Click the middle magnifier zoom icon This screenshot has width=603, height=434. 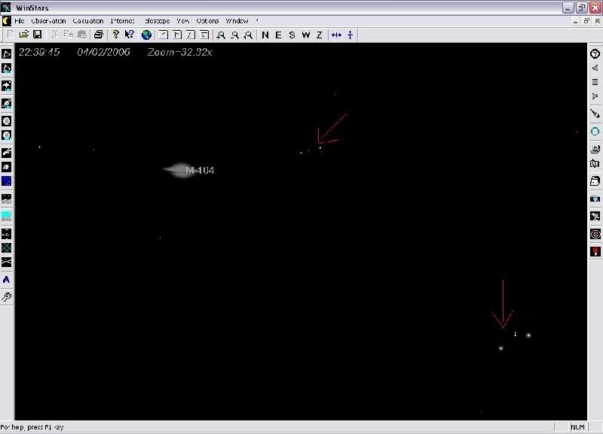[x=234, y=35]
